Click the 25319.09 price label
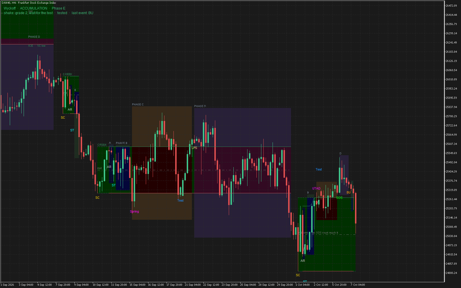 451,190
